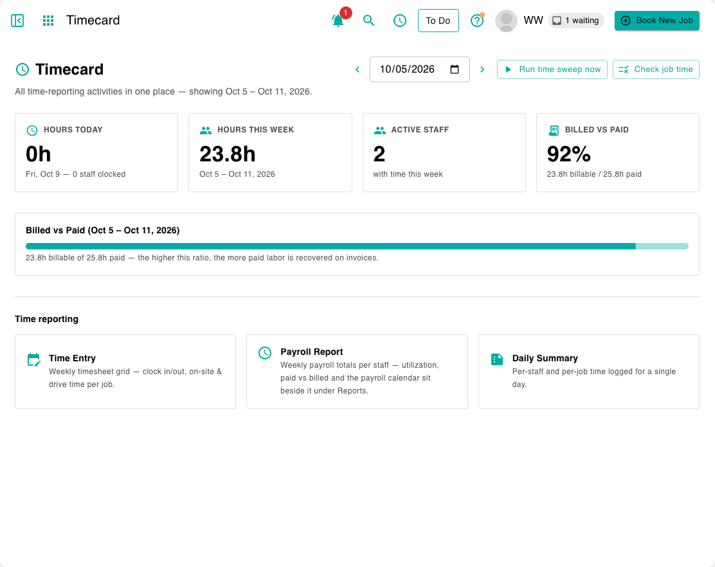Image resolution: width=715 pixels, height=567 pixels.
Task: Open the date picker calendar icon
Action: [x=454, y=69]
